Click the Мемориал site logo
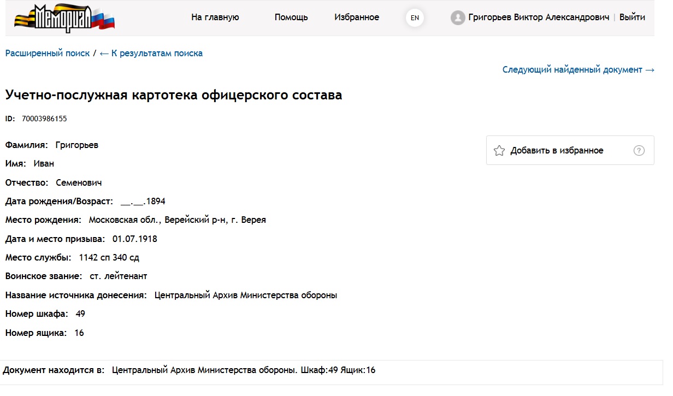Screen dimensions: 673x396 [64, 18]
